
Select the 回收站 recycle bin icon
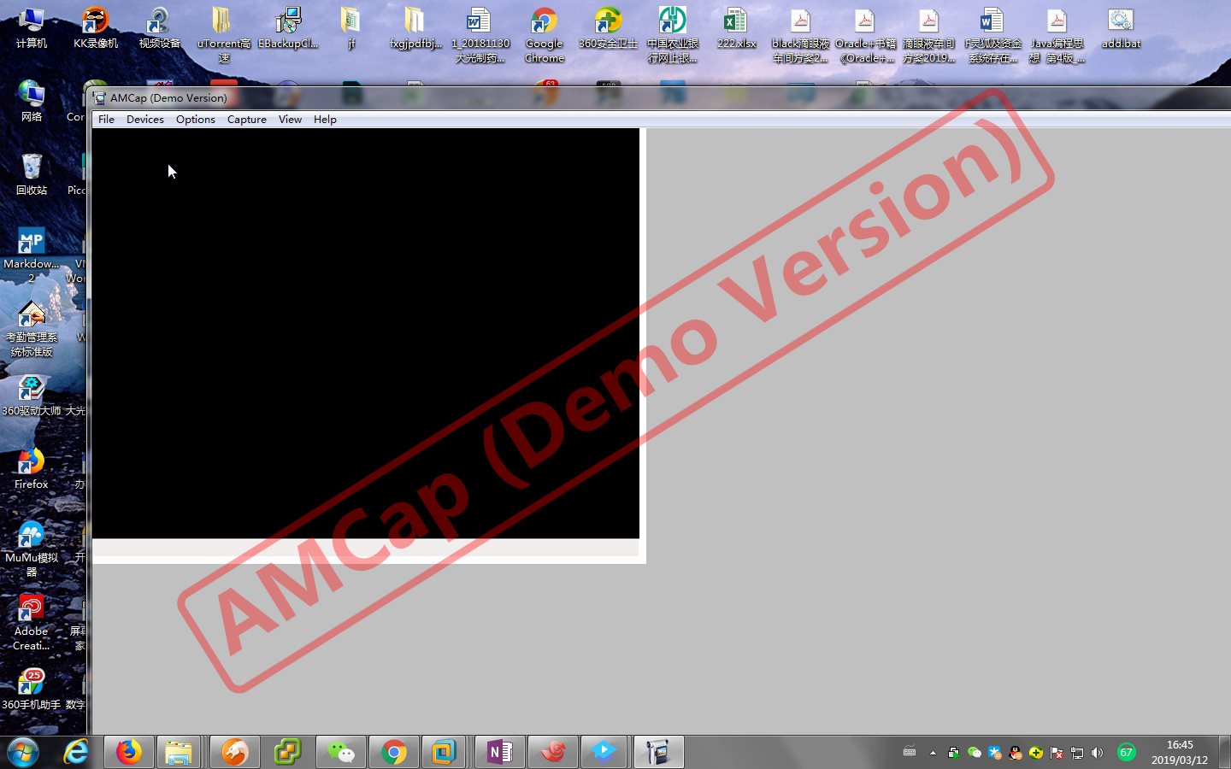tap(31, 174)
